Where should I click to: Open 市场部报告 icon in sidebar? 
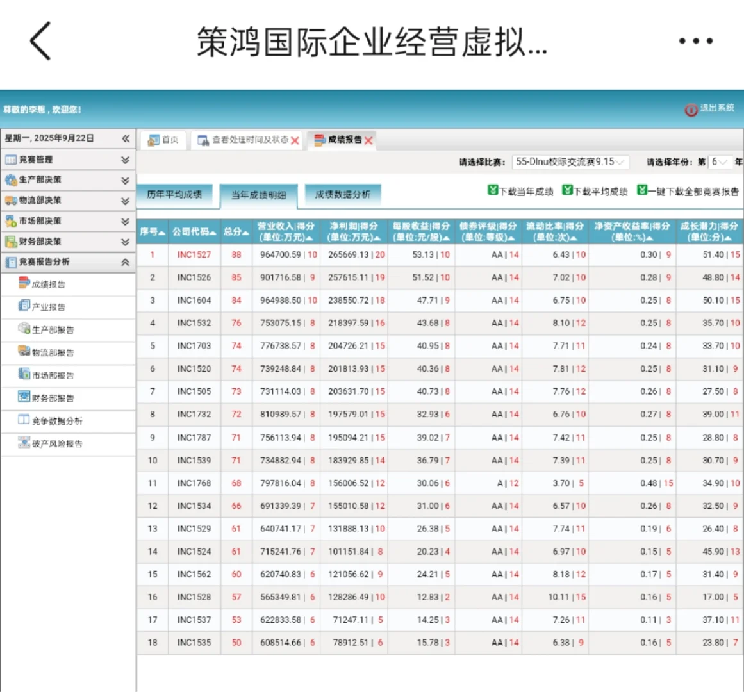click(24, 374)
